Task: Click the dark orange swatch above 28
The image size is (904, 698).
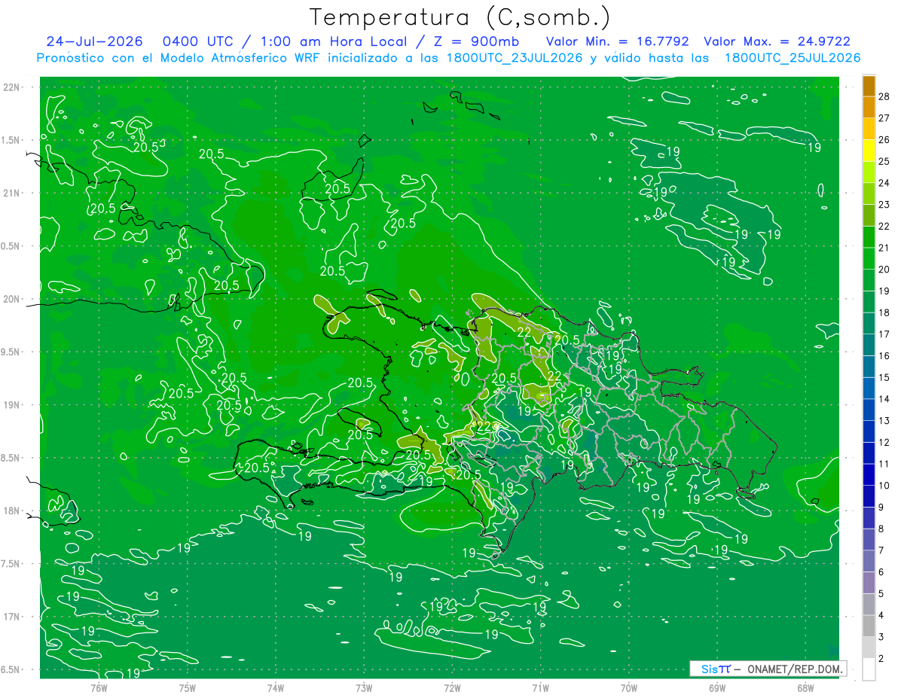Action: coord(869,86)
